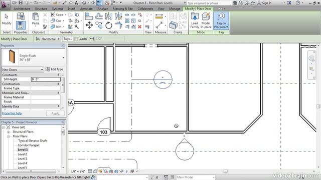The image size is (321, 180).
Task: Open the Structure ribbon tab
Action: tap(41, 9)
